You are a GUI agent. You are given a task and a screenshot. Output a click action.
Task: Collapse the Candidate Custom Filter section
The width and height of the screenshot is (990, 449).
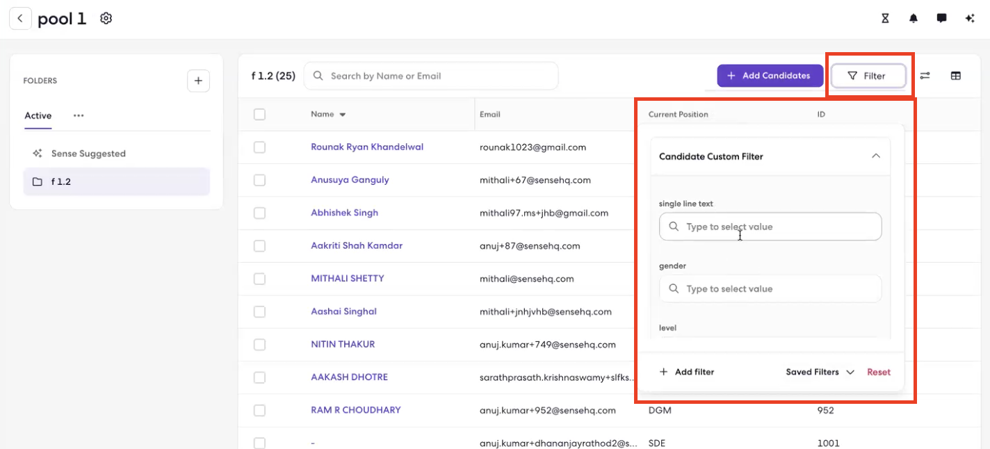876,156
